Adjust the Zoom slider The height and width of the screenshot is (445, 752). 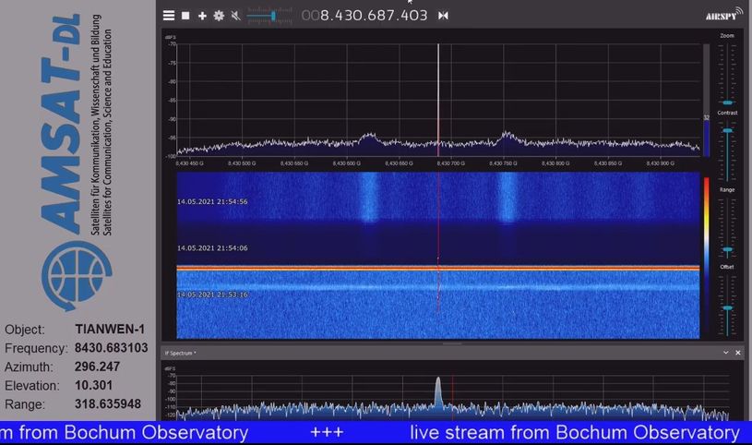pos(727,102)
